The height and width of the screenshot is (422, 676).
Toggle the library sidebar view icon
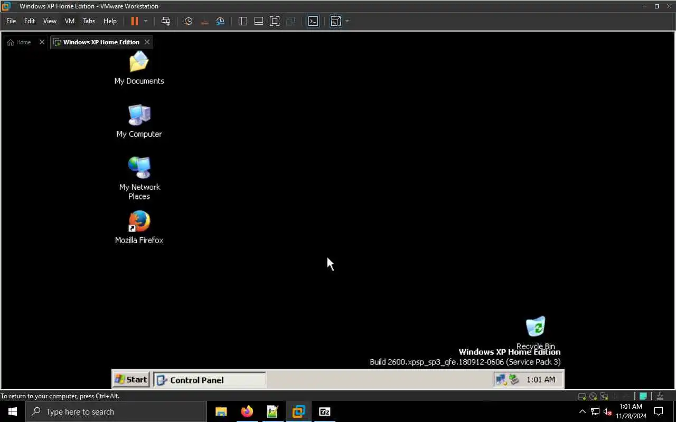click(x=243, y=21)
